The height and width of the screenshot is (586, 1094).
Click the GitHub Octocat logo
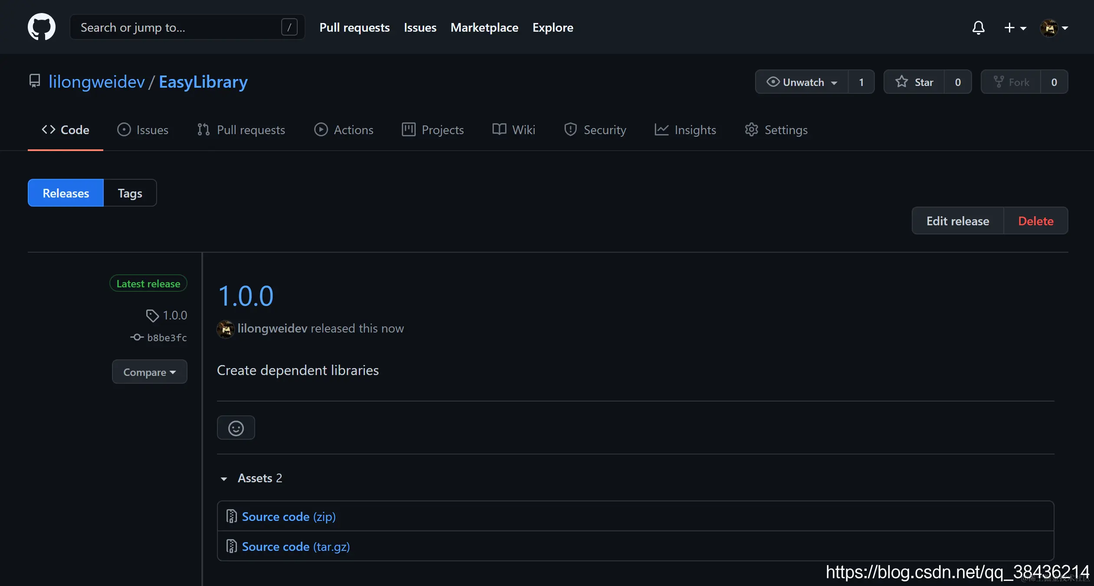42,27
